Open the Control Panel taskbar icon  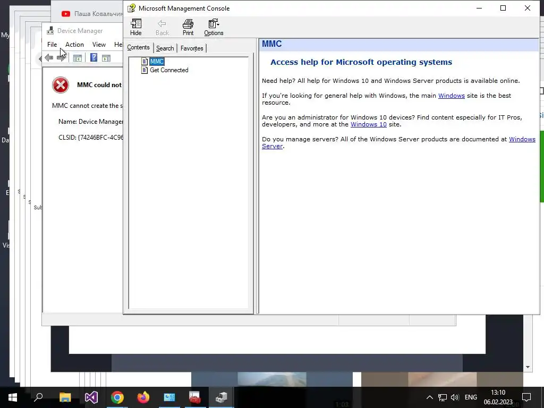[x=169, y=397]
